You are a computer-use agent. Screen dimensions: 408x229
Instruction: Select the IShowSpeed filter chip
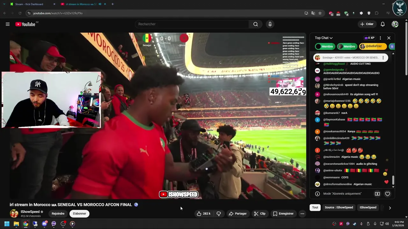click(368, 208)
